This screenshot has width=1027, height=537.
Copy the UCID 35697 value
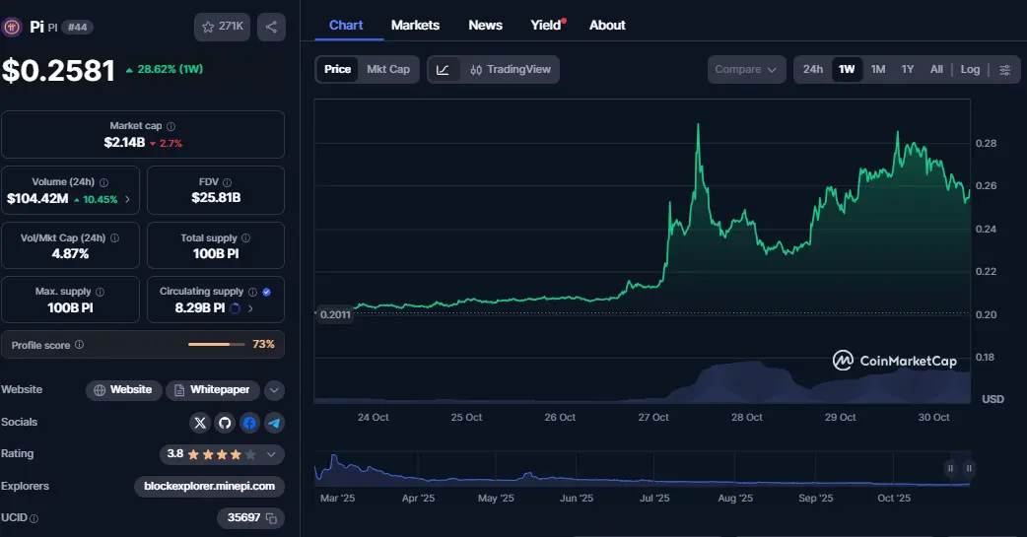coord(271,517)
